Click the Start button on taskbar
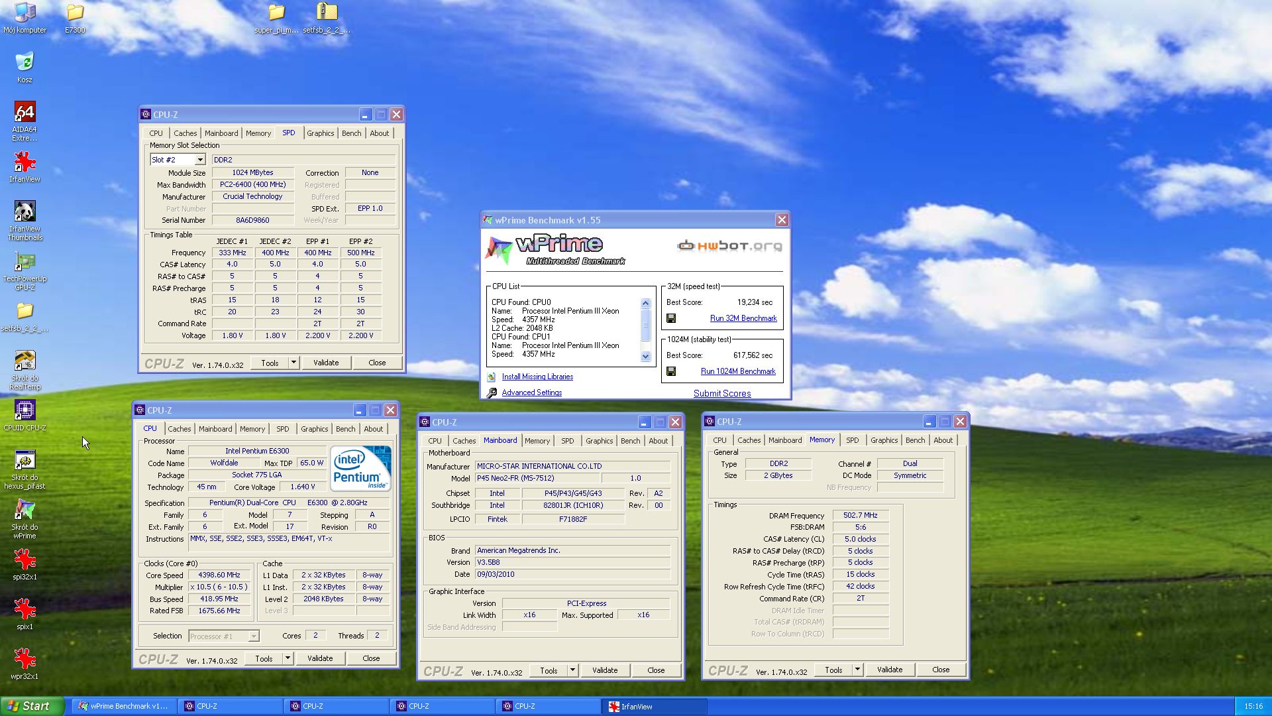Image resolution: width=1272 pixels, height=716 pixels. pos(32,706)
